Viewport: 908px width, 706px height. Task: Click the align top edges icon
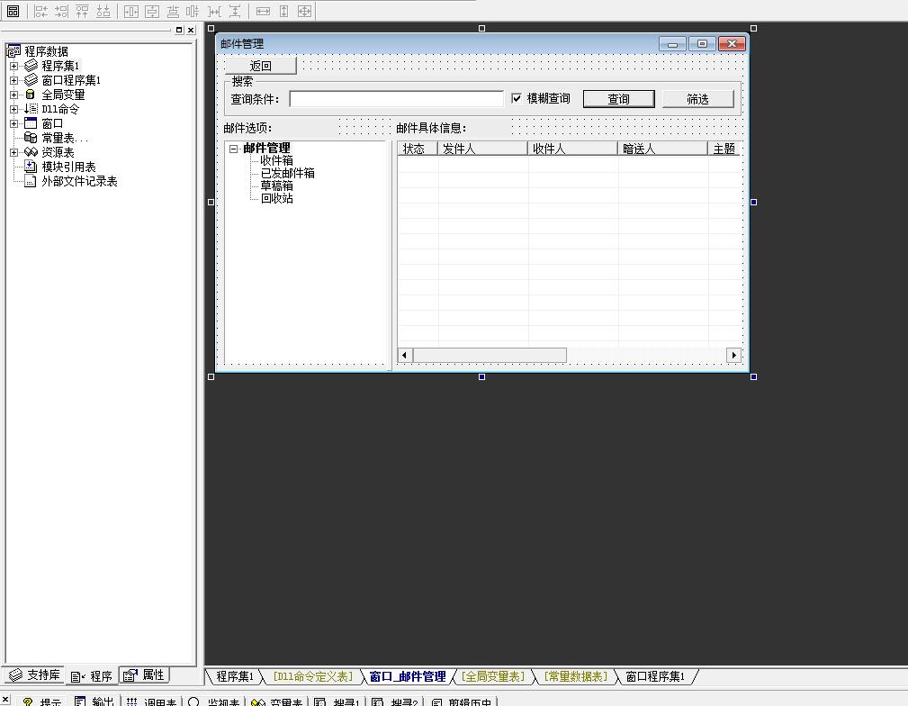pos(82,11)
